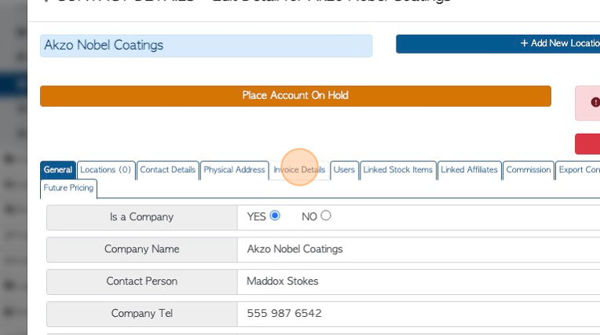Select the Future Pricing tab
This screenshot has width=600, height=335.
pos(68,188)
